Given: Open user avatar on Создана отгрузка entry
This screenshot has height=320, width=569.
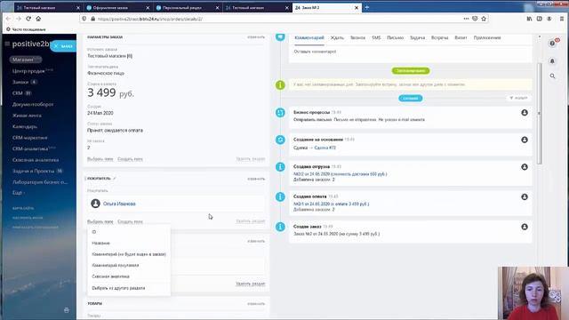Looking at the screenshot, I should (x=525, y=167).
